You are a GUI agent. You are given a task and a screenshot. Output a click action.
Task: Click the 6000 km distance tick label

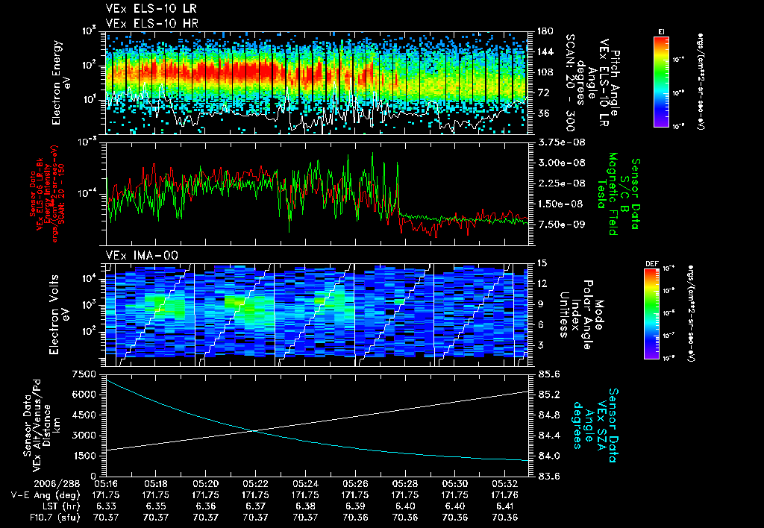pyautogui.click(x=84, y=395)
